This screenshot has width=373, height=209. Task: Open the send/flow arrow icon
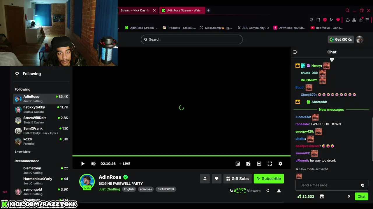331,20
